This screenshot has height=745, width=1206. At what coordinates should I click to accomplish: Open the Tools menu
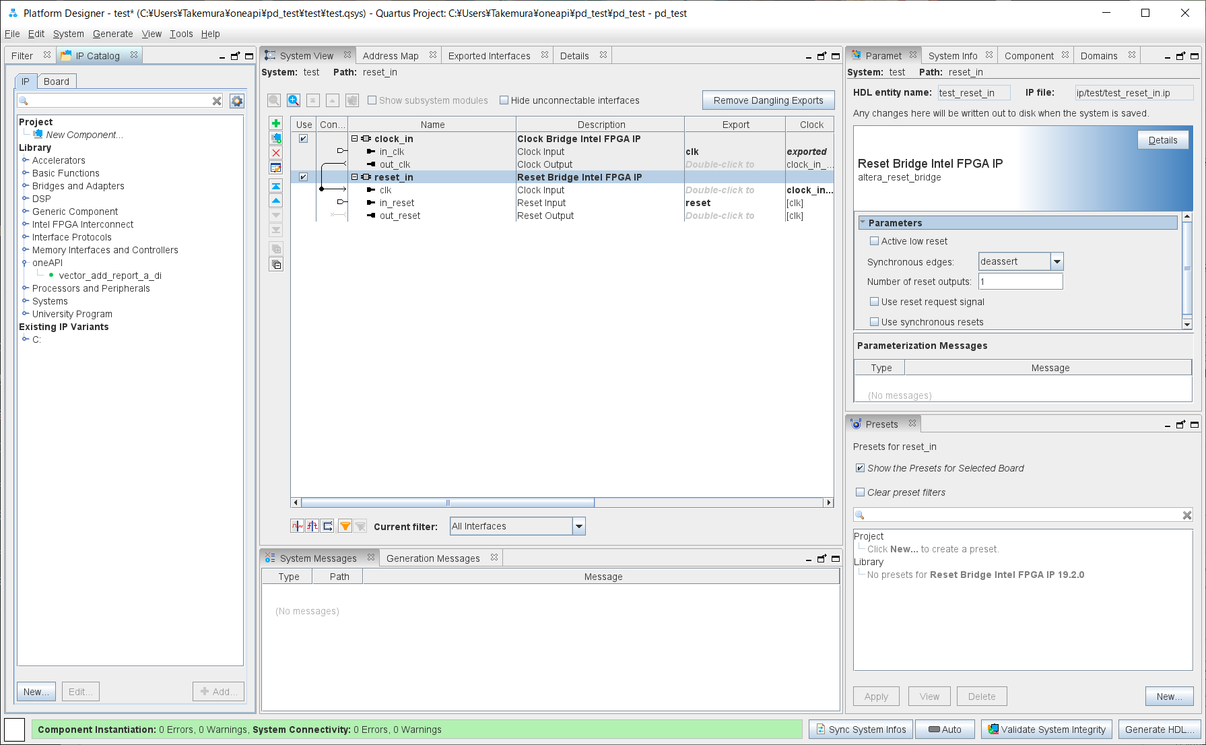coord(181,34)
